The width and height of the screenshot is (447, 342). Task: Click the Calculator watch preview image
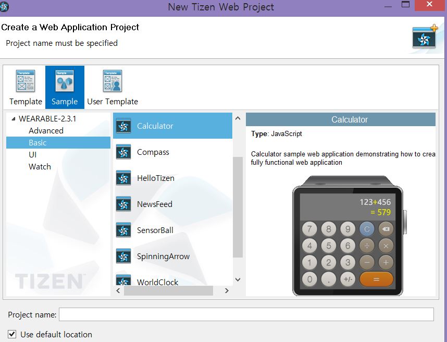point(349,236)
